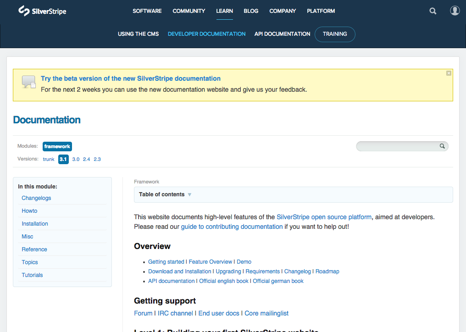Switch to USING THE CMS tab
Viewport: 466px width, 332px height.
tap(138, 34)
